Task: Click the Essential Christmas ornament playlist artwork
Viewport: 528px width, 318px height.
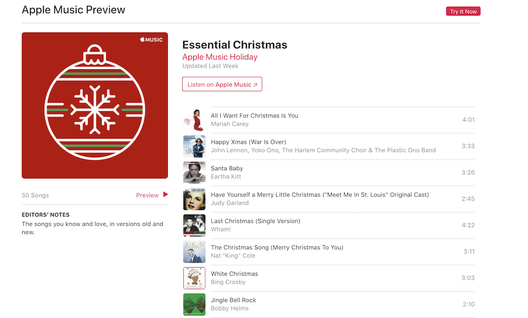Action: [x=95, y=106]
